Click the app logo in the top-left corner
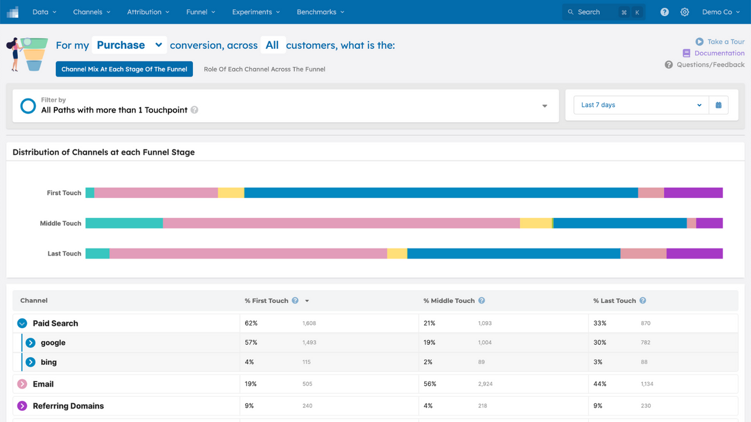The image size is (751, 422). pos(12,12)
